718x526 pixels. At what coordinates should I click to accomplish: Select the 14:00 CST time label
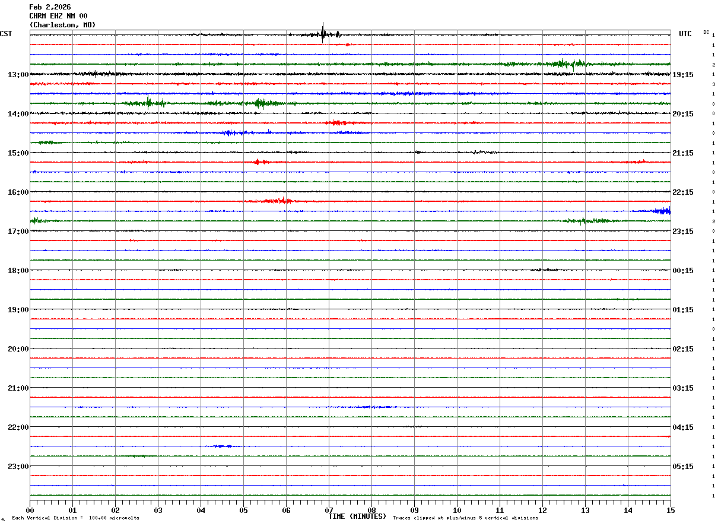click(x=18, y=114)
